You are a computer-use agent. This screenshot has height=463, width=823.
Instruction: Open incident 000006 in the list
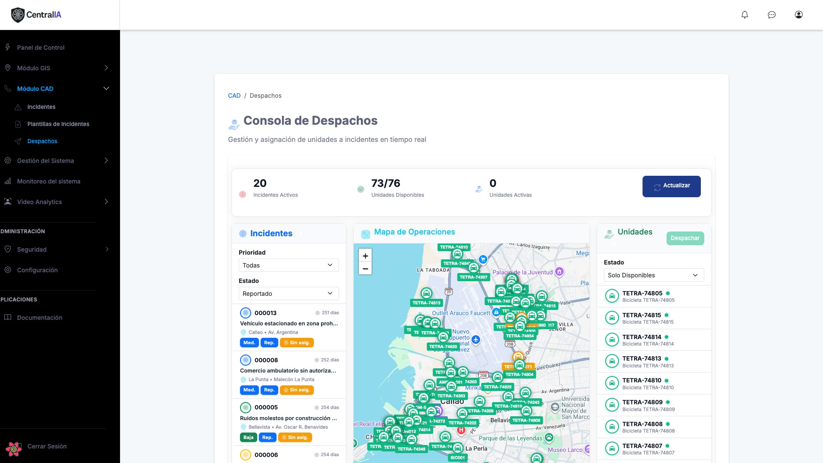(289, 454)
